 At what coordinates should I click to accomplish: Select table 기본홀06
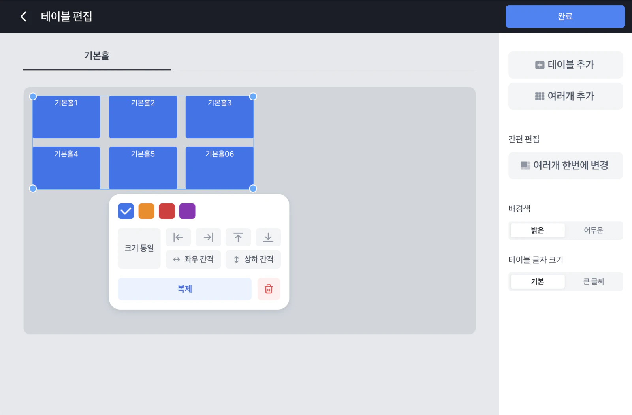click(220, 168)
